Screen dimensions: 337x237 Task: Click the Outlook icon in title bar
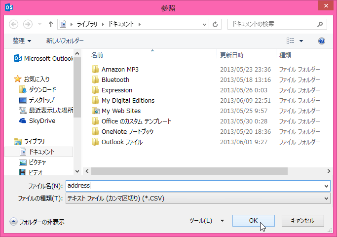9,7
